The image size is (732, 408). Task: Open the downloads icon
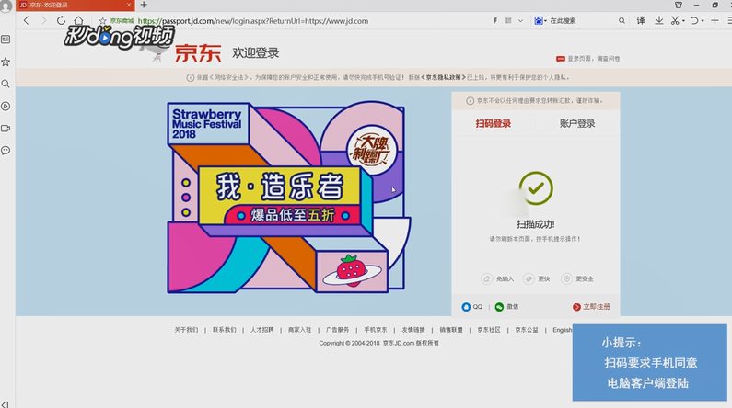tap(658, 20)
